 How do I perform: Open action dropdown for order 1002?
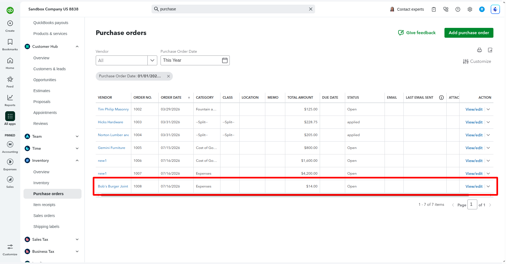(x=488, y=109)
